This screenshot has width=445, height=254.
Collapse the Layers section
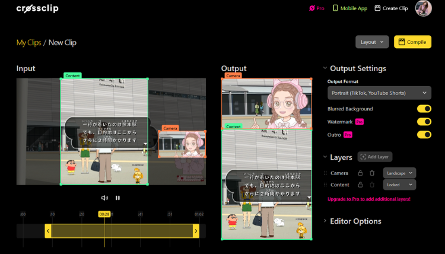pyautogui.click(x=325, y=157)
